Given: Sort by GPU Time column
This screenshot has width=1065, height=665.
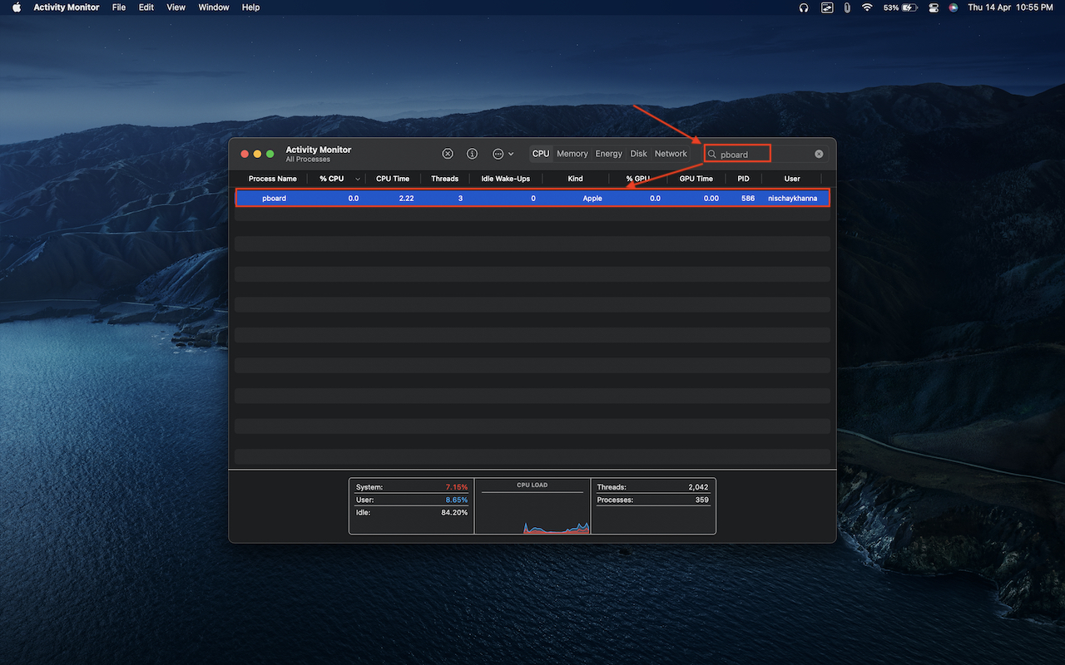Looking at the screenshot, I should [x=696, y=179].
